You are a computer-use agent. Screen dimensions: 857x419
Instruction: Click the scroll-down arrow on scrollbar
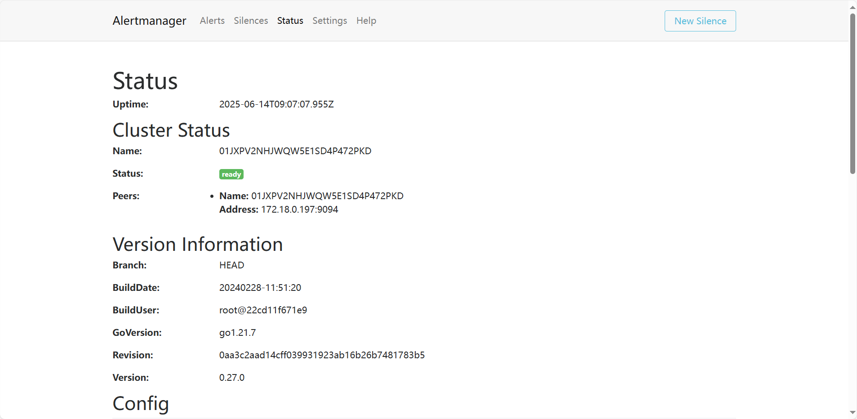pos(852,412)
